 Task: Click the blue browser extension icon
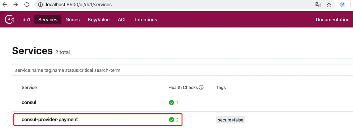pyautogui.click(x=343, y=5)
